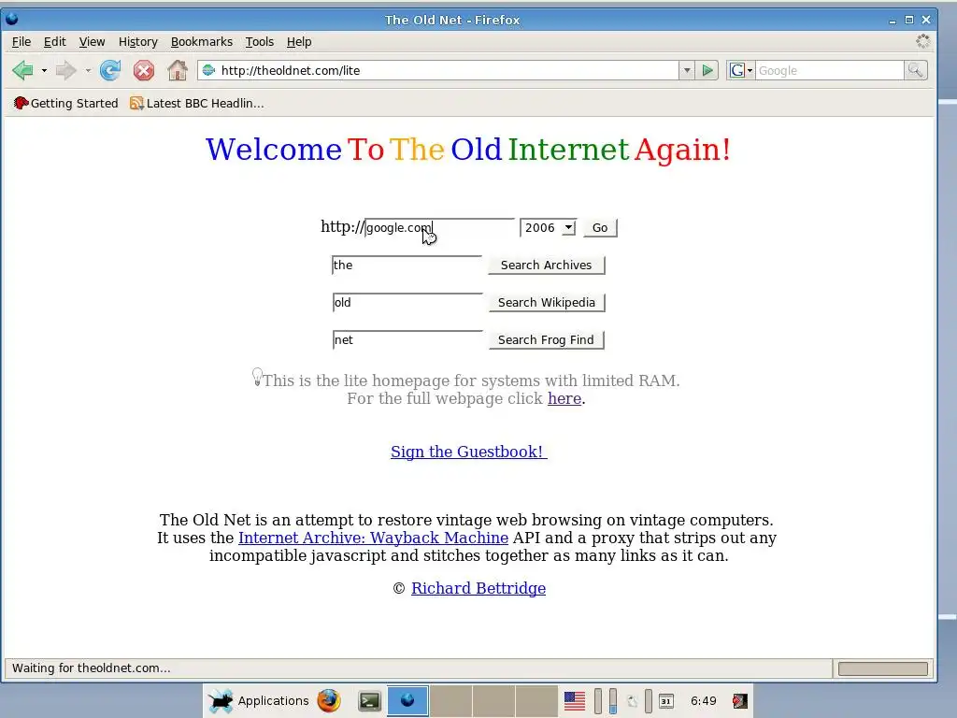
Task: Click the greyed Forward arrow icon
Action: 66,71
